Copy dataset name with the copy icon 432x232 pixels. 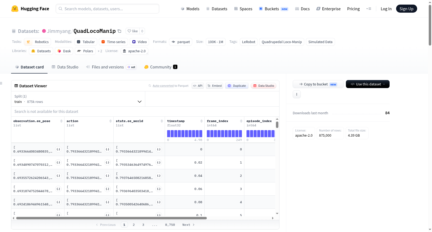coord(119,31)
